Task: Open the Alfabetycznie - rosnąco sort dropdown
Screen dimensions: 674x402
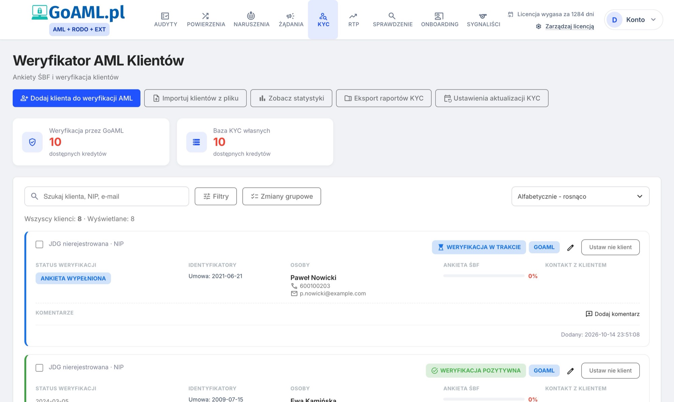Action: click(580, 196)
